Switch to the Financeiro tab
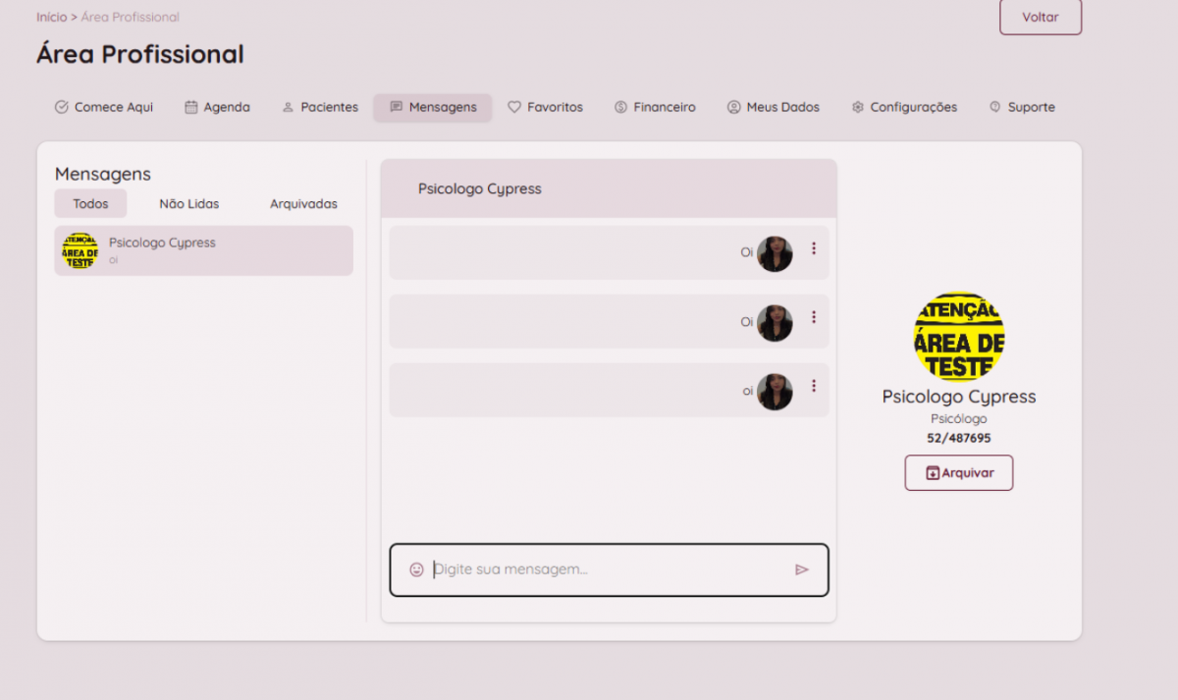The height and width of the screenshot is (700, 1178). tap(655, 107)
